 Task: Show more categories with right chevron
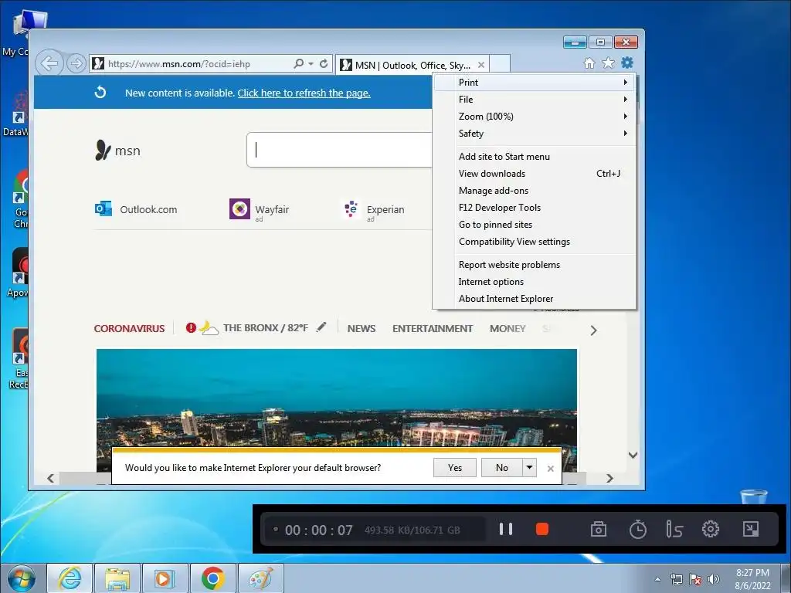pyautogui.click(x=594, y=330)
